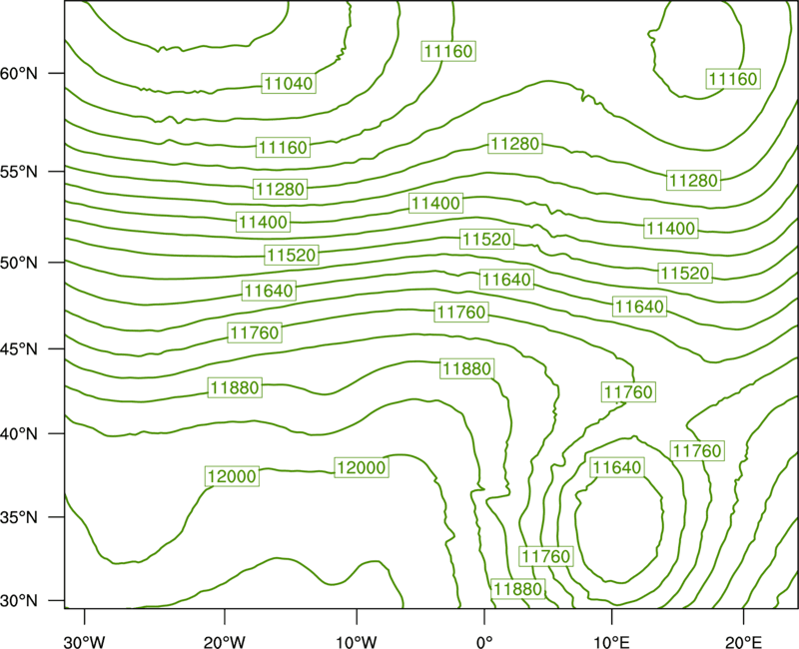Click the 11640 label inside the closed contour
The image size is (799, 649).
(616, 467)
